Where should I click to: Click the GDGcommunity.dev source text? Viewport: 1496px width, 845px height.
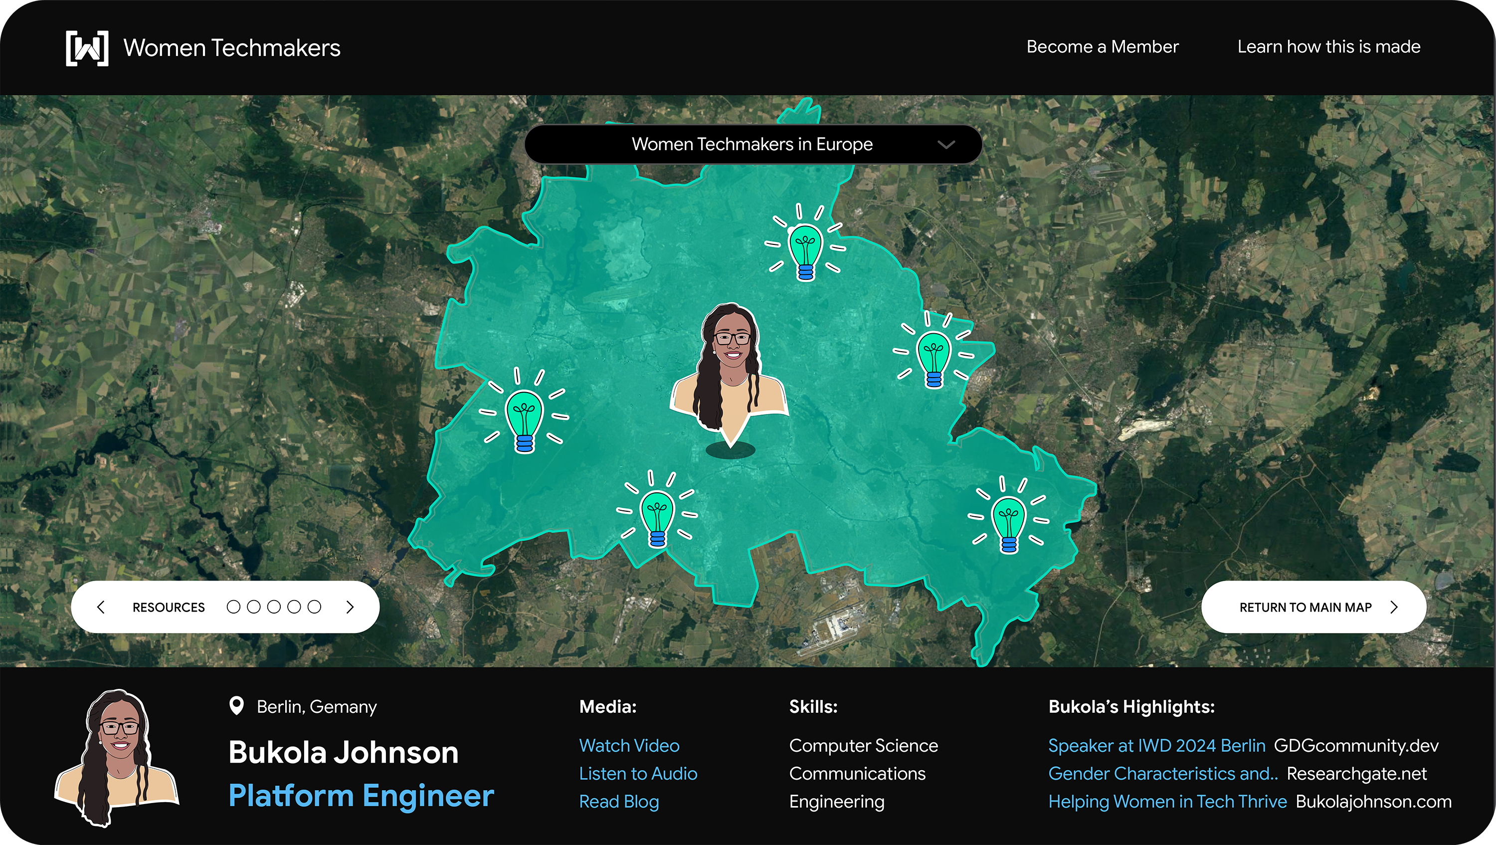tap(1356, 746)
